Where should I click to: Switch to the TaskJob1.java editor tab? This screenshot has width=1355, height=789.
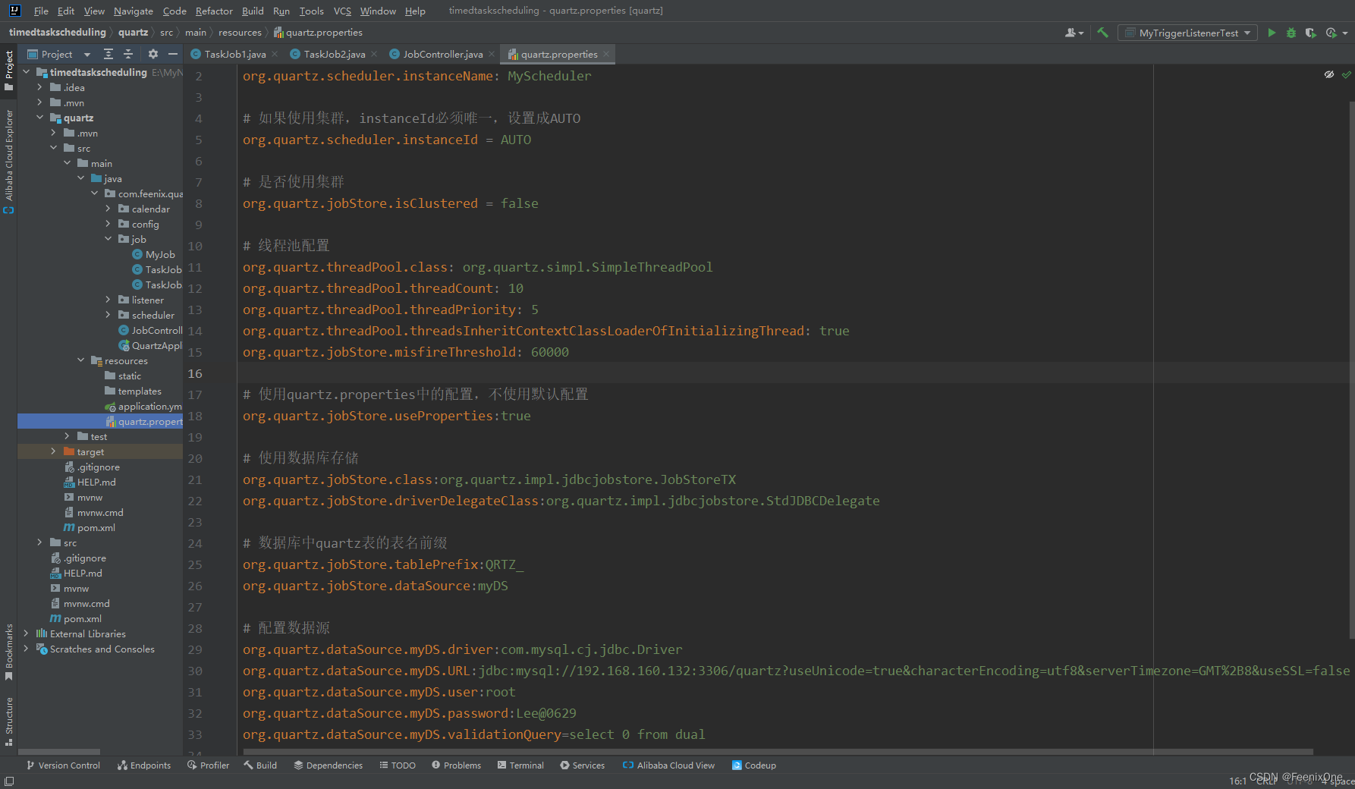point(234,54)
